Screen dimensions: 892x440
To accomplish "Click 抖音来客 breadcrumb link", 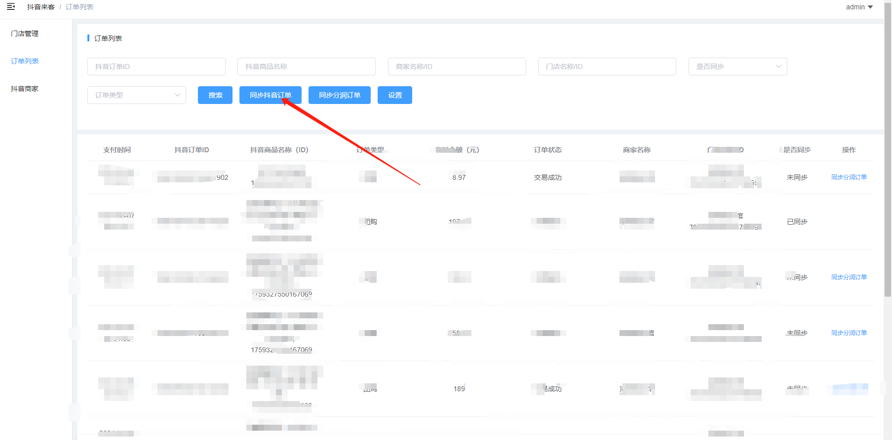I will 41,7.
